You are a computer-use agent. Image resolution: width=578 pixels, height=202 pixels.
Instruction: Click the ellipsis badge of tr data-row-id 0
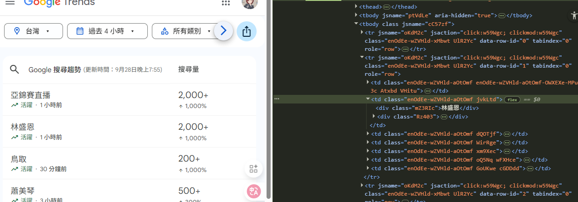tap(405, 49)
